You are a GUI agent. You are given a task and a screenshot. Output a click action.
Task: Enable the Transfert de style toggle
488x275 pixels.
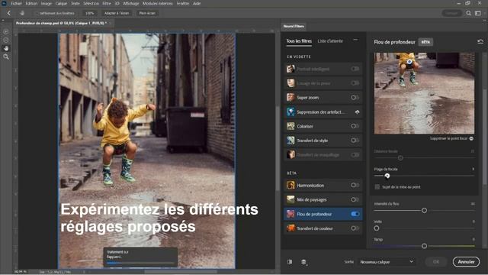tap(355, 141)
